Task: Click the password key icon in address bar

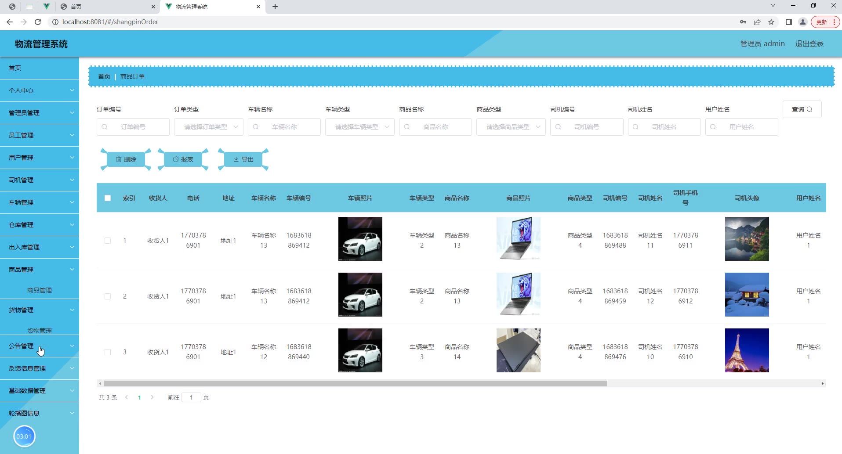Action: (x=743, y=22)
